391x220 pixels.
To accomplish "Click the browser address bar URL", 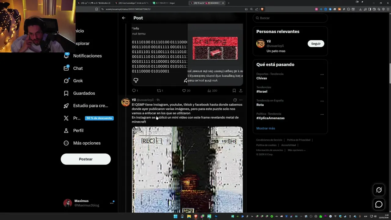I will (x=128, y=9).
